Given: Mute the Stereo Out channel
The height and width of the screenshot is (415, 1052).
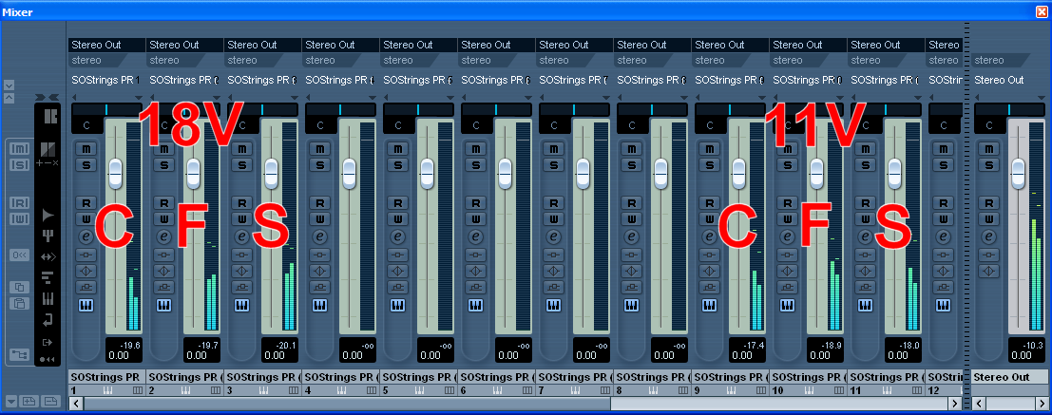Looking at the screenshot, I should pos(988,149).
